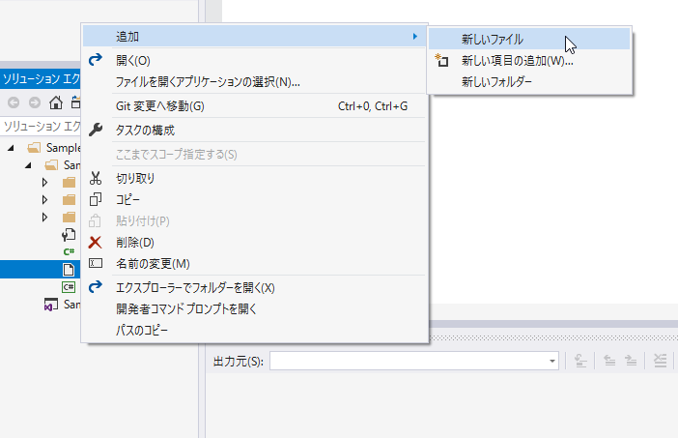Click the red X icon beside 削除(D)
The image size is (678, 438).
pos(95,242)
